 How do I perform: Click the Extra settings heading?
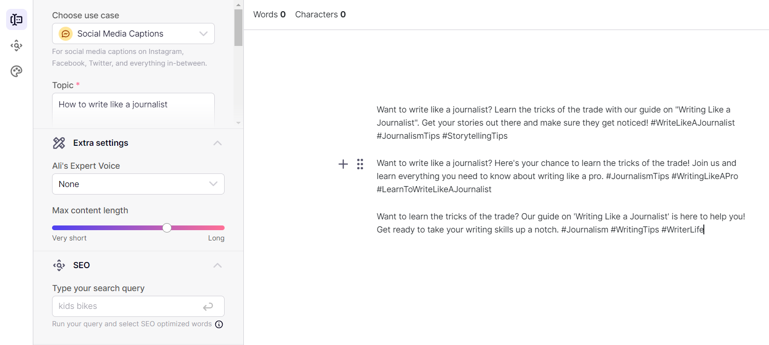click(101, 143)
